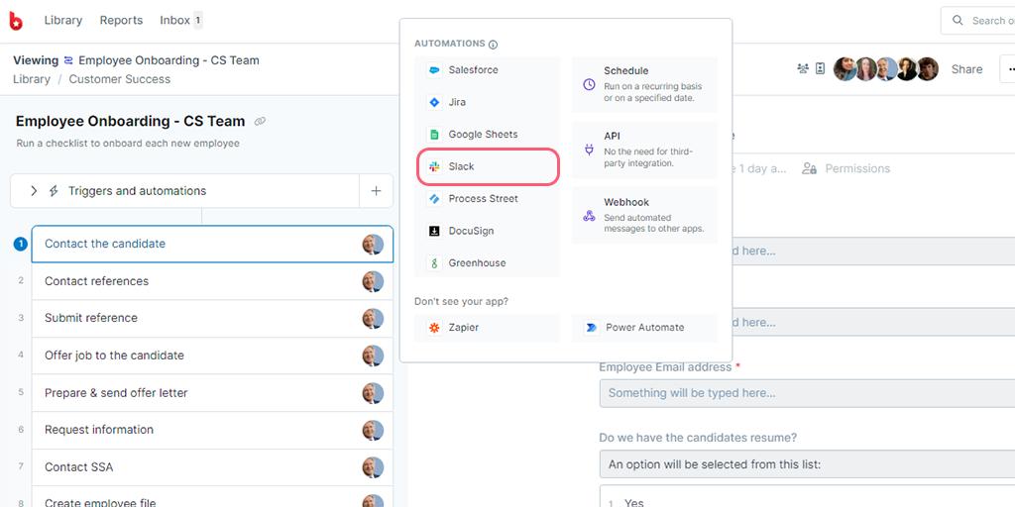Open Prepare & send offer letter task
Screen dimensions: 1015x507
click(212, 393)
